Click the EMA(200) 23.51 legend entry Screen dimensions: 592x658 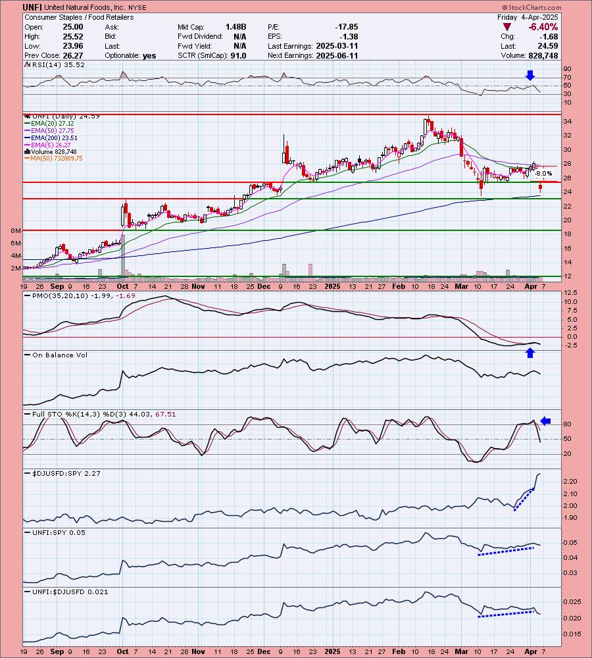(51, 138)
